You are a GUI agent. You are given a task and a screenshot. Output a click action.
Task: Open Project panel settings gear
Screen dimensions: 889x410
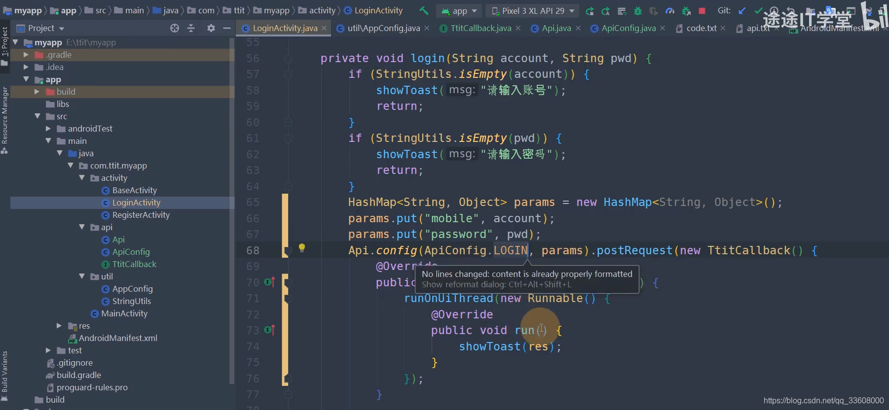pyautogui.click(x=211, y=28)
